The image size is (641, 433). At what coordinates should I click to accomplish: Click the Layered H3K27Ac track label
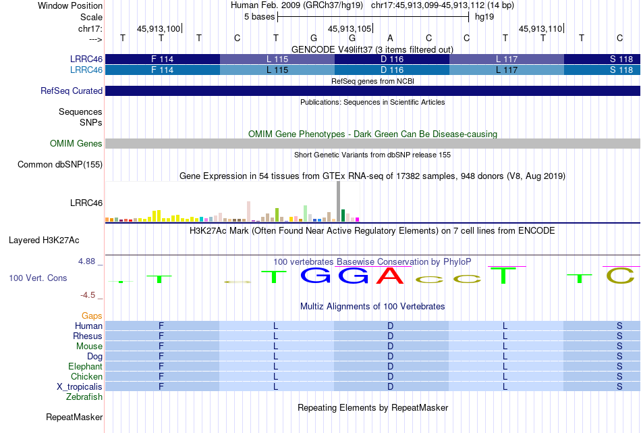coord(44,240)
